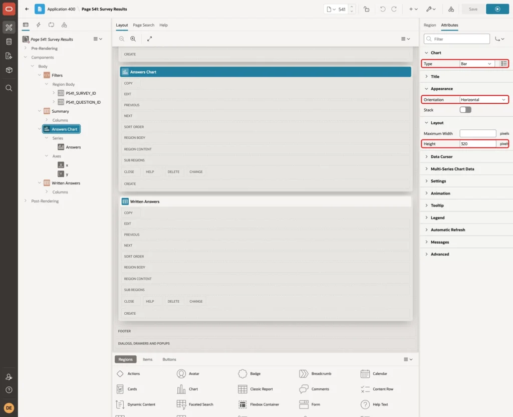Collapse the Components tree node
The width and height of the screenshot is (513, 417).
[x=26, y=57]
